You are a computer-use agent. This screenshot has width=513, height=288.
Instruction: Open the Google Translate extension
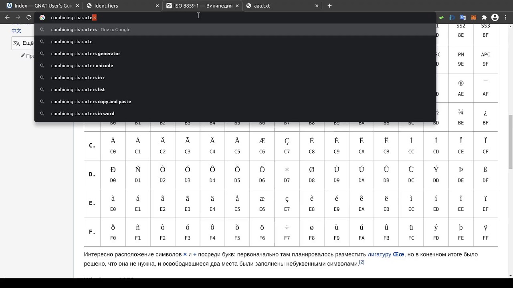coord(463,18)
